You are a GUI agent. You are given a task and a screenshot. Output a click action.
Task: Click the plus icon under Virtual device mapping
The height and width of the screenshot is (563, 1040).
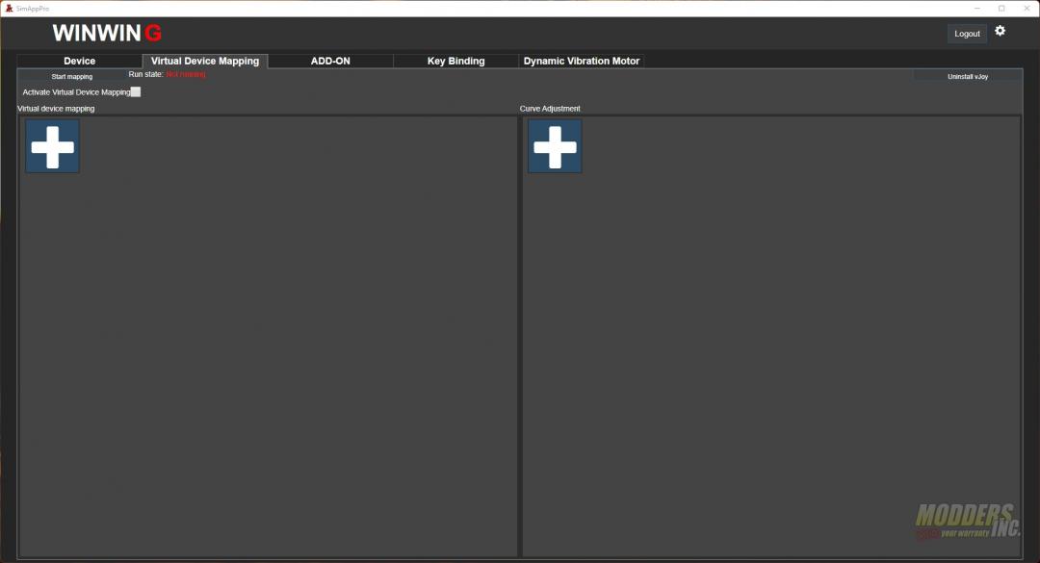pyautogui.click(x=52, y=145)
